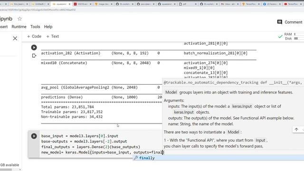Open the Comment speech-bubble icon
304x171 pixels.
coord(280,22)
